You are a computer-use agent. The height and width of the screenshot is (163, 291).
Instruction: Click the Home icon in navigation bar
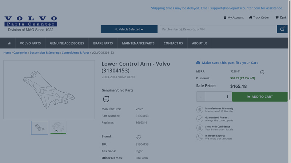pyautogui.click(x=9, y=43)
